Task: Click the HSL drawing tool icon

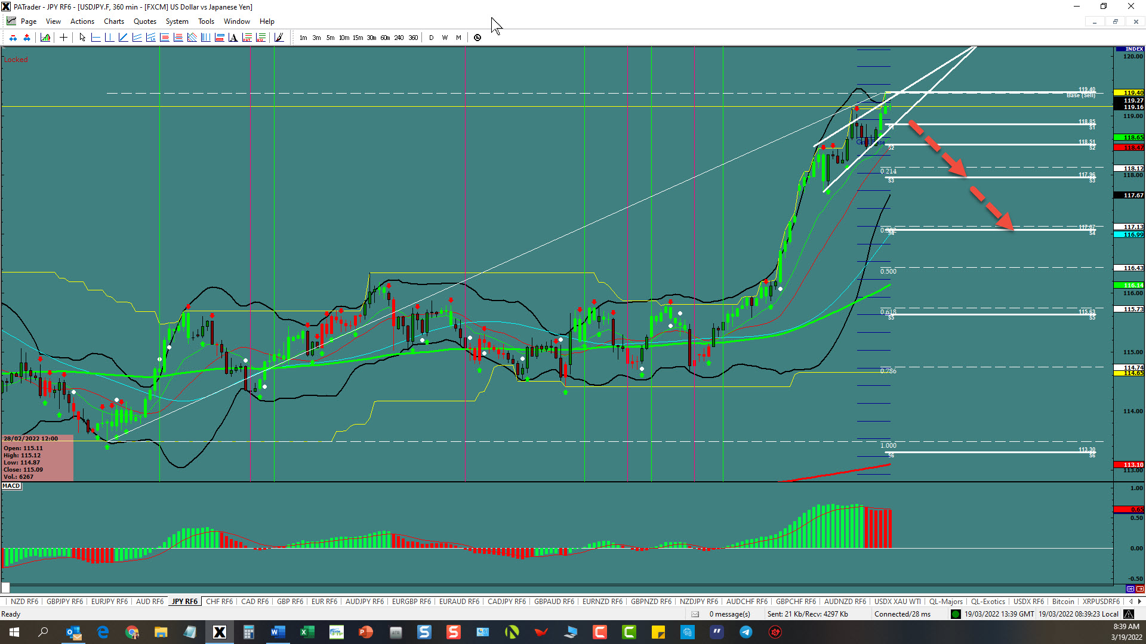Action: click(x=261, y=38)
